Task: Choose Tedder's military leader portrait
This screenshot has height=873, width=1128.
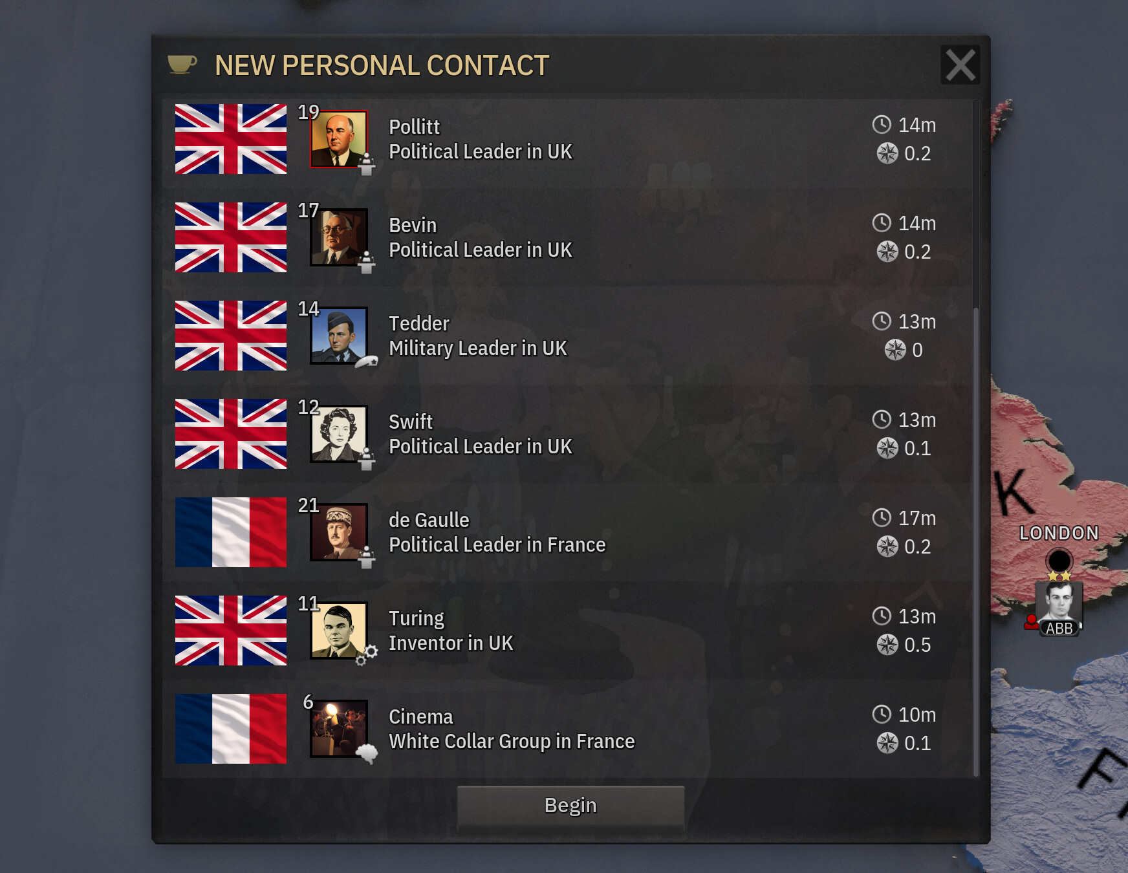Action: 339,336
